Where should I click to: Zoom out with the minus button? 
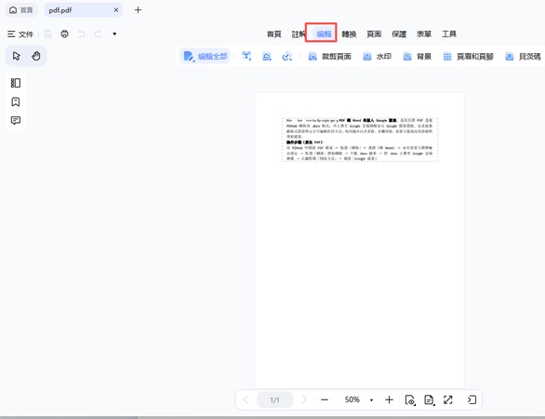pyautogui.click(x=325, y=399)
